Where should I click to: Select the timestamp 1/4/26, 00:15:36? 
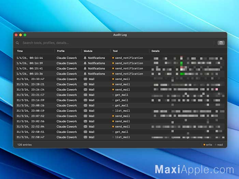click(30, 74)
